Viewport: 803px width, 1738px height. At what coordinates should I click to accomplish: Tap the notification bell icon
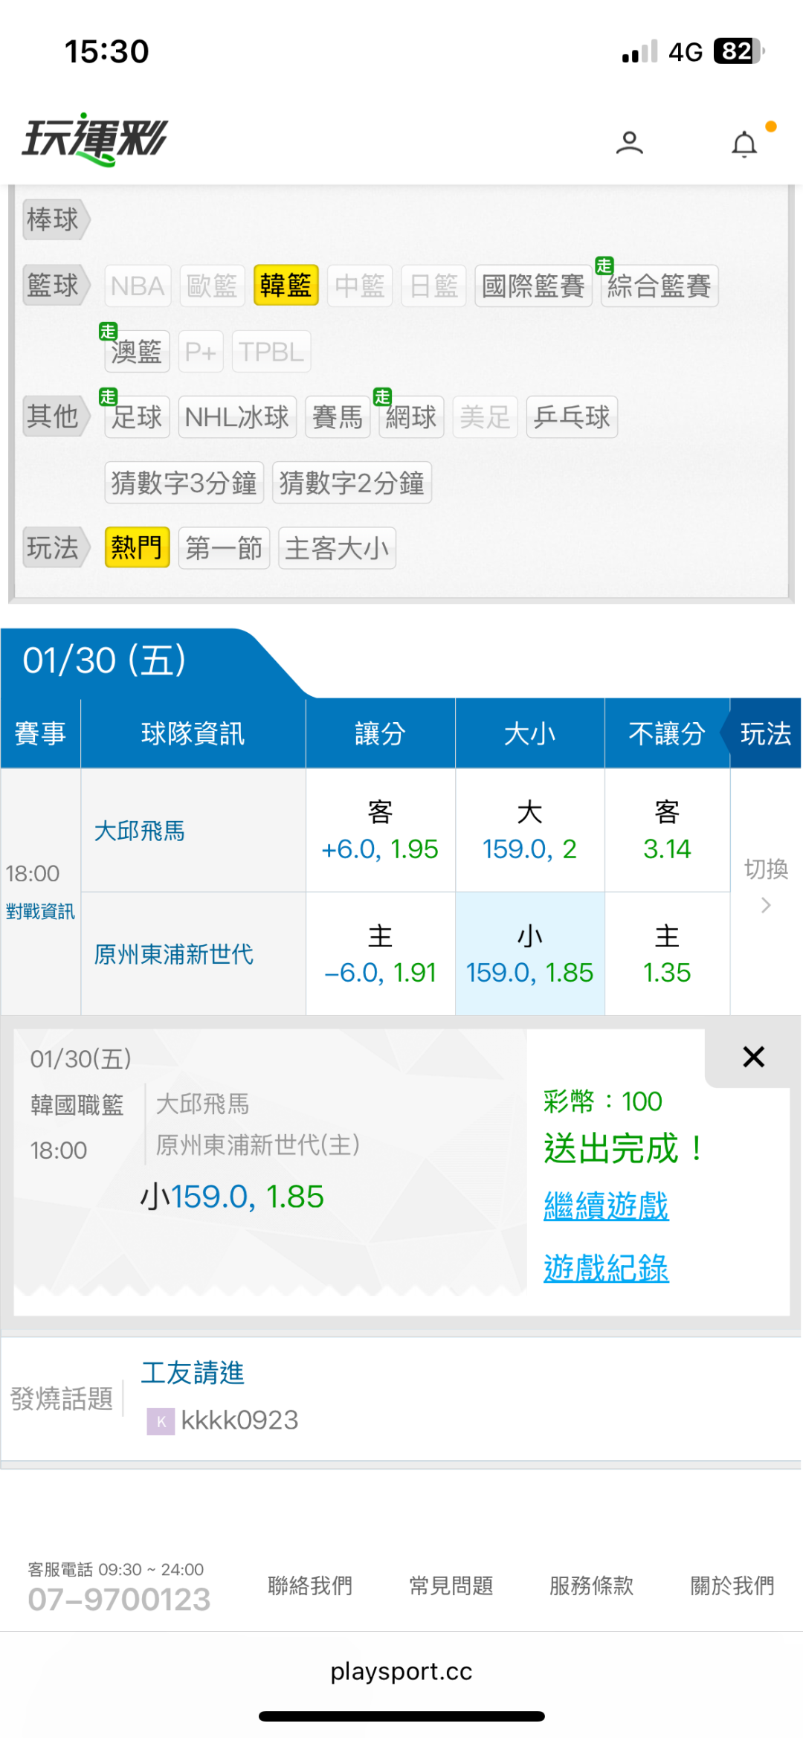click(x=744, y=144)
